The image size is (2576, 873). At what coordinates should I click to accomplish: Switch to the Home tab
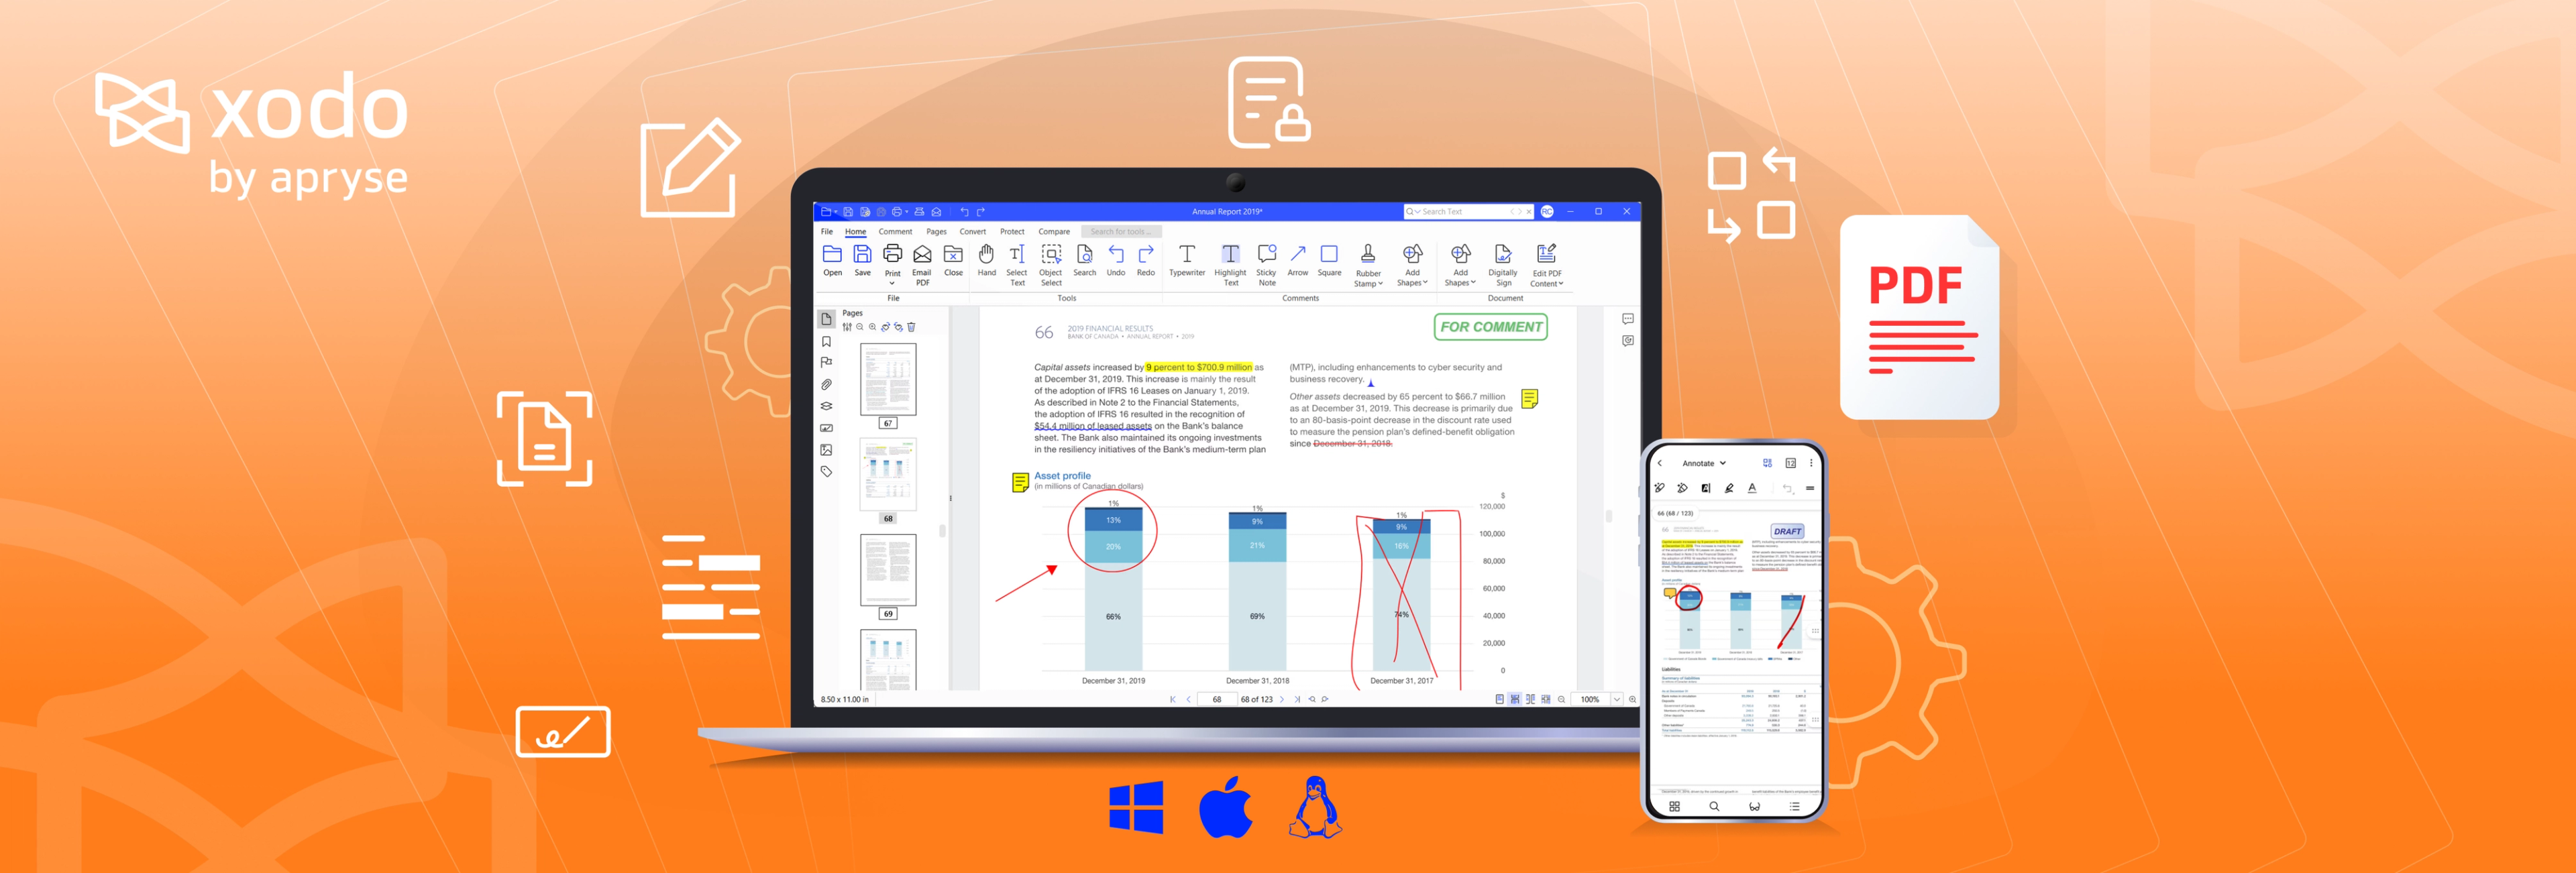click(856, 232)
